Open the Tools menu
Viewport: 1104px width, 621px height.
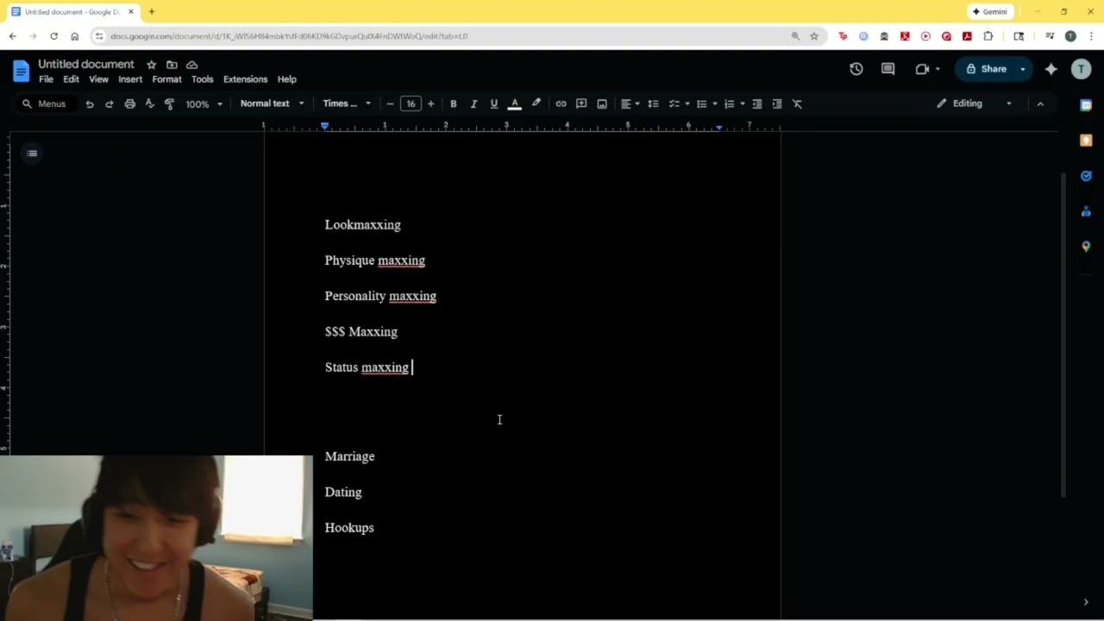[x=202, y=79]
